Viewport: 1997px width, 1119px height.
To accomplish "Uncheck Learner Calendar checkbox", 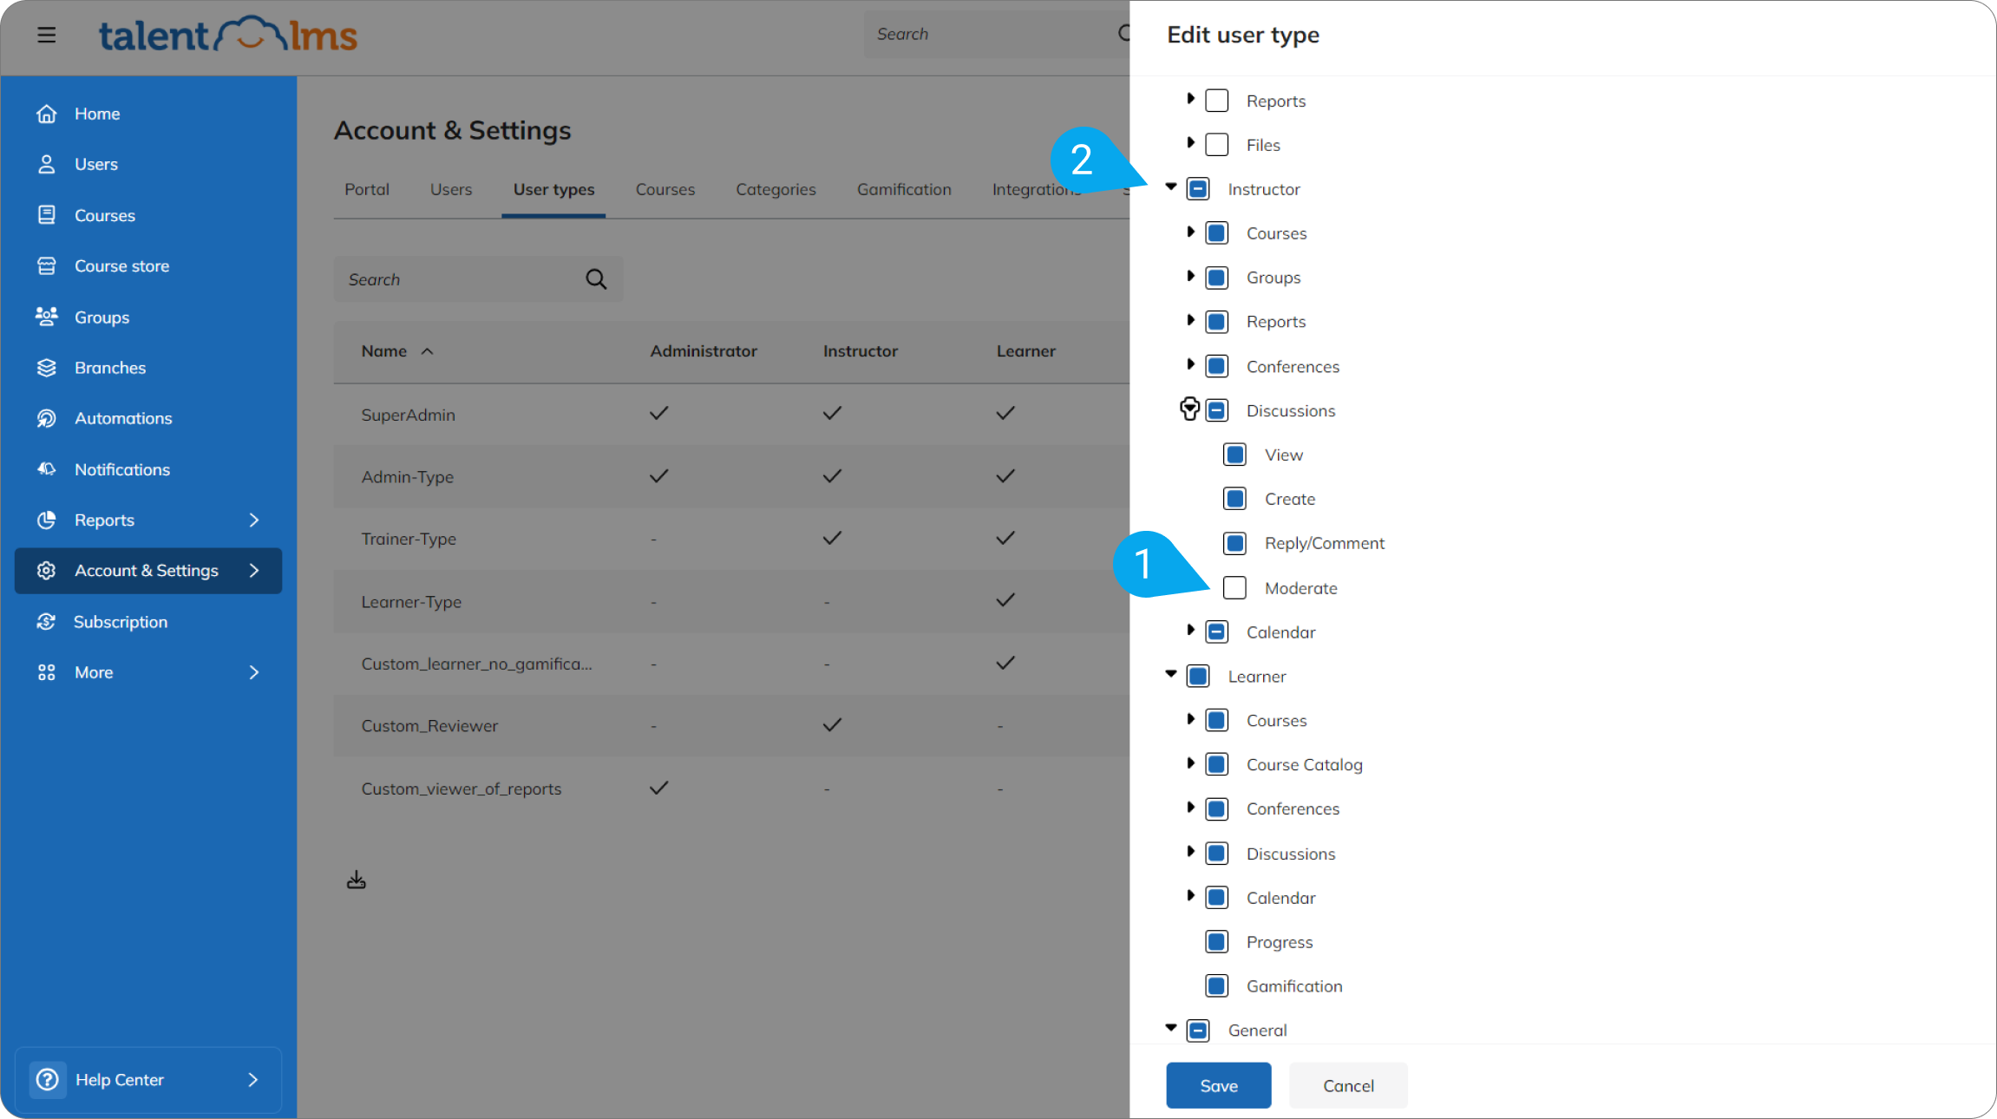I will pyautogui.click(x=1217, y=898).
